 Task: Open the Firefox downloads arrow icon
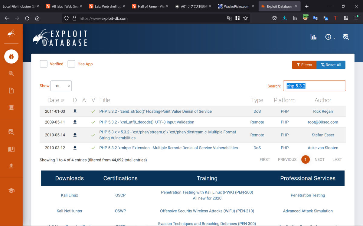pyautogui.click(x=284, y=18)
